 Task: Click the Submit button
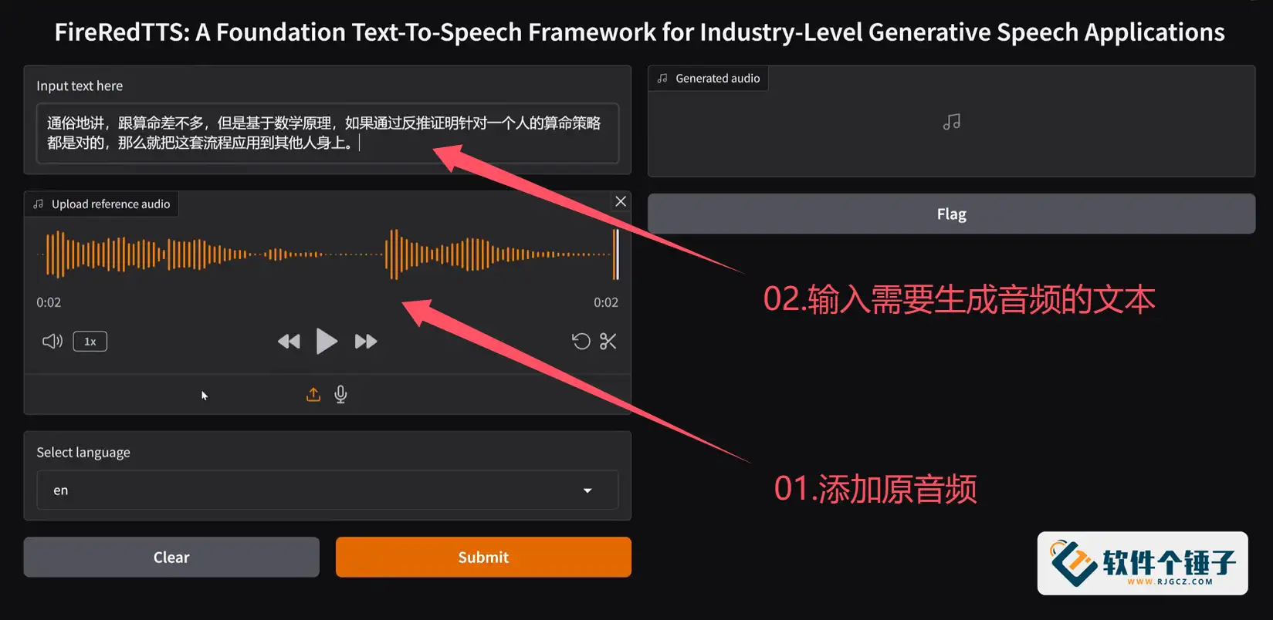click(483, 557)
